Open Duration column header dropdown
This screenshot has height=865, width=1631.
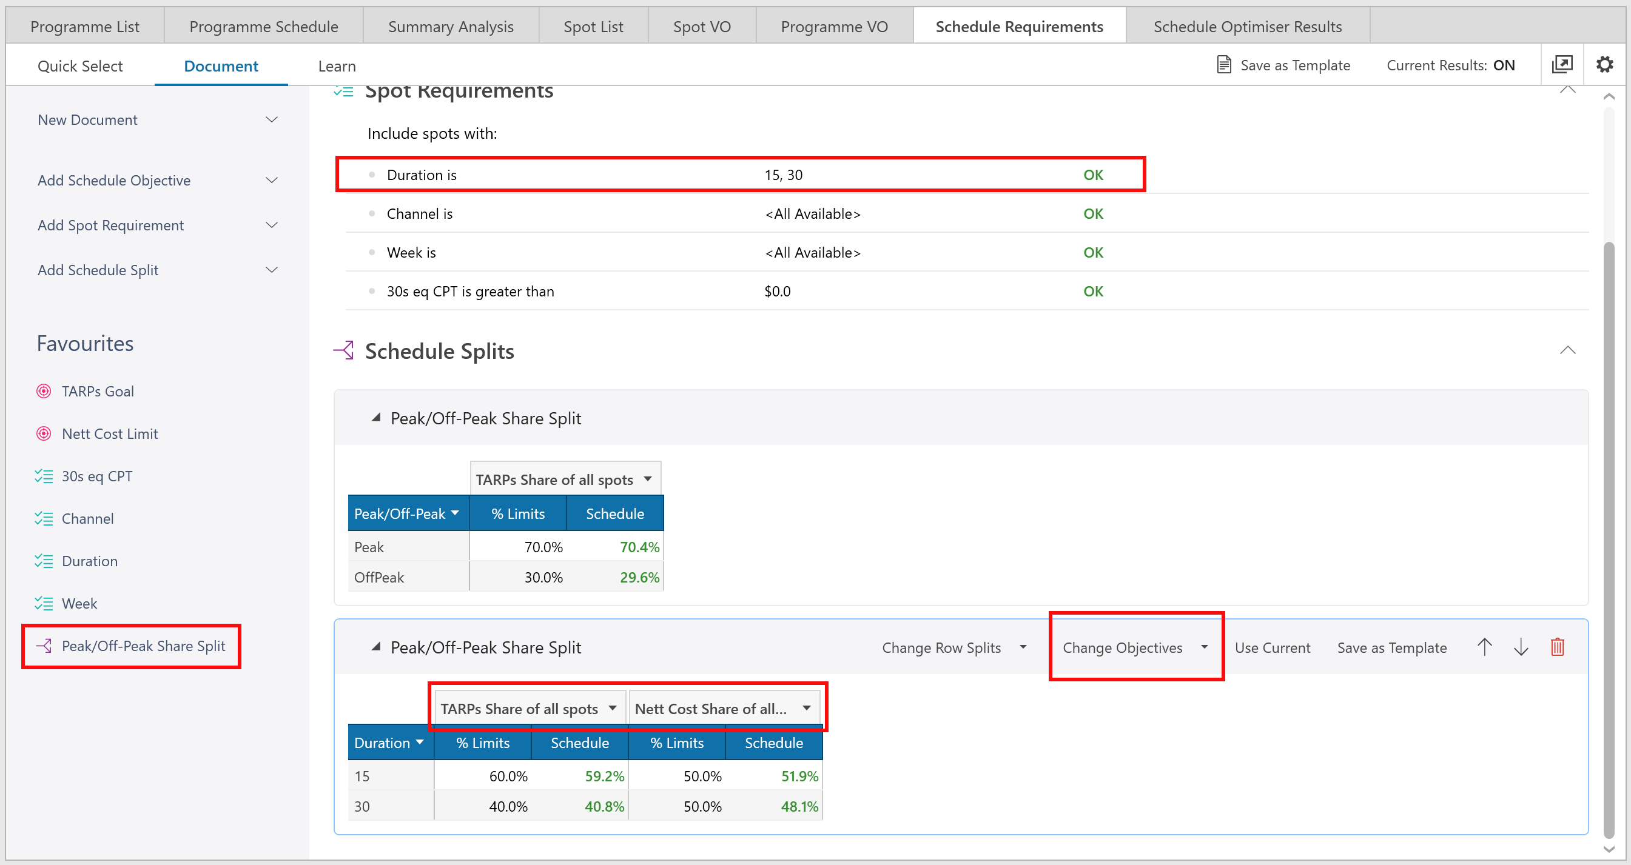click(419, 742)
